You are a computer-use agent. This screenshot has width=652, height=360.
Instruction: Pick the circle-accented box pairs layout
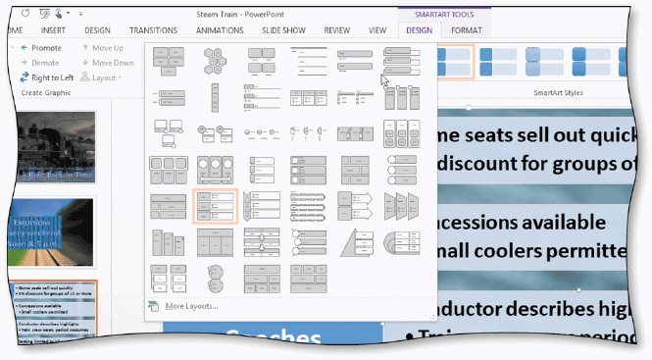click(x=215, y=133)
